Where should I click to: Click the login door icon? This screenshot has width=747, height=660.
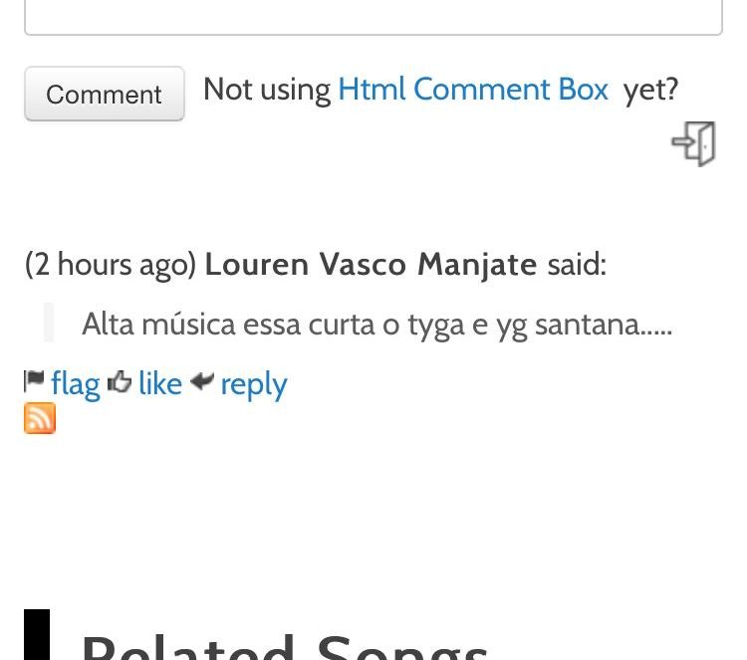coord(693,143)
